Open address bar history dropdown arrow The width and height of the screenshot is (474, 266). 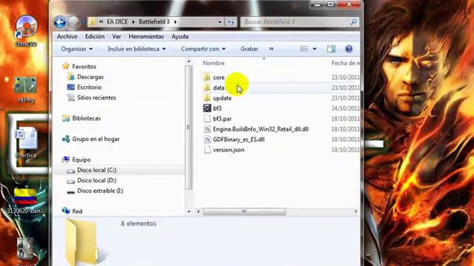click(x=219, y=22)
